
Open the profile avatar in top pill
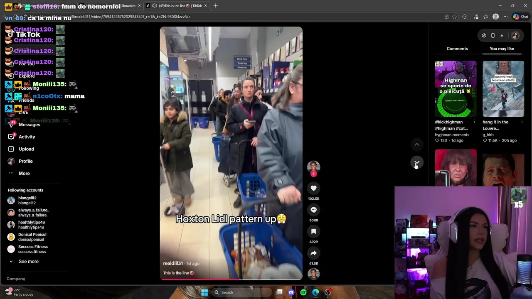515,36
